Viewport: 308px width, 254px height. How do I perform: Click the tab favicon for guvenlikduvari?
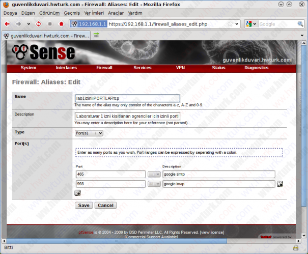[x=7, y=36]
